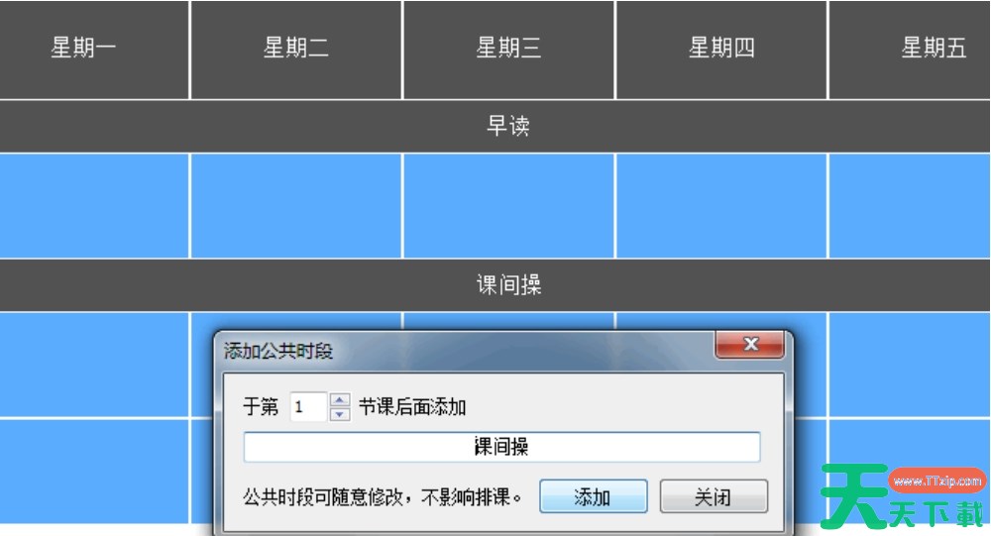
Task: Select the 星期三 column header
Action: coord(508,50)
